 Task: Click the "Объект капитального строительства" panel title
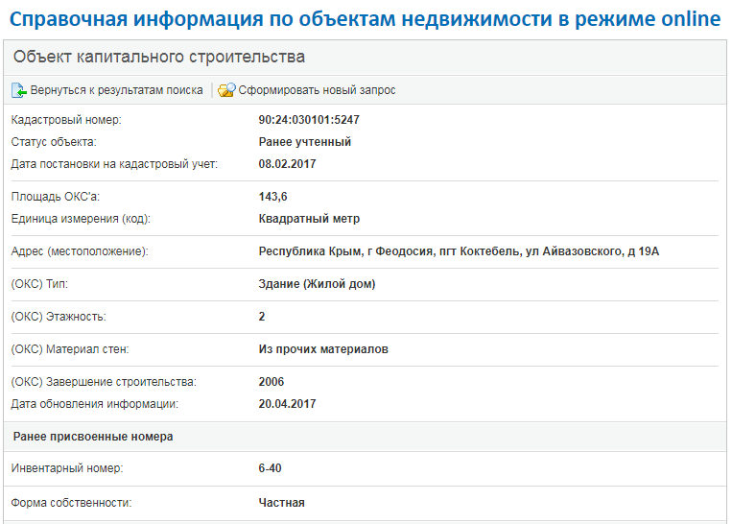point(159,58)
